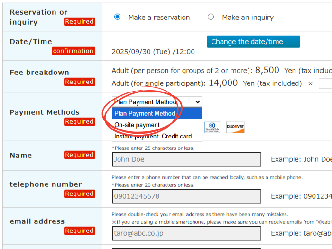Click the Required badge under Fee breakdown
This screenshot has width=332, height=249.
pyautogui.click(x=79, y=82)
